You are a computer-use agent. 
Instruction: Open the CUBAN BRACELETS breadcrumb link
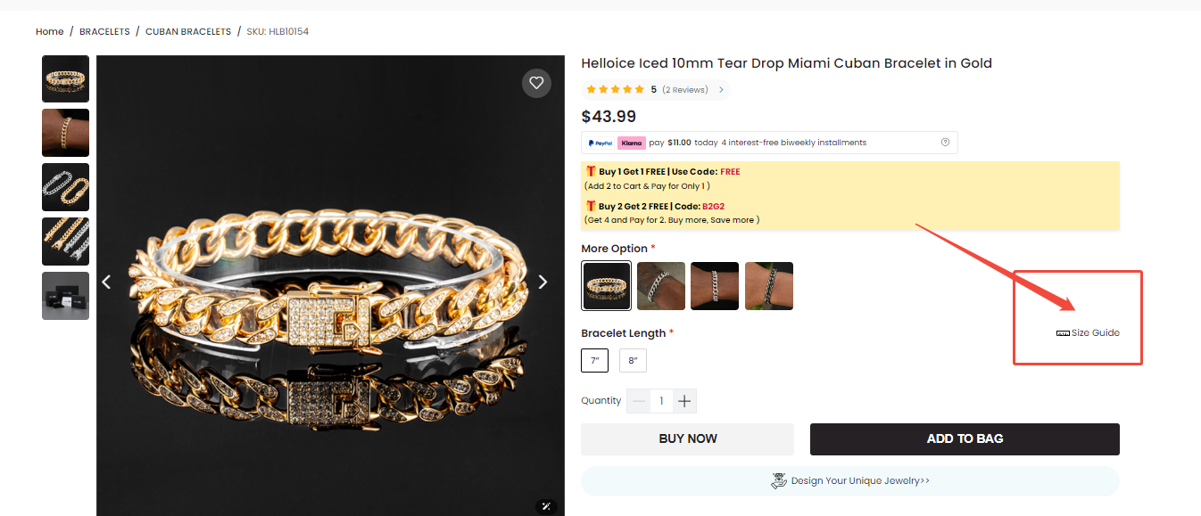point(188,32)
